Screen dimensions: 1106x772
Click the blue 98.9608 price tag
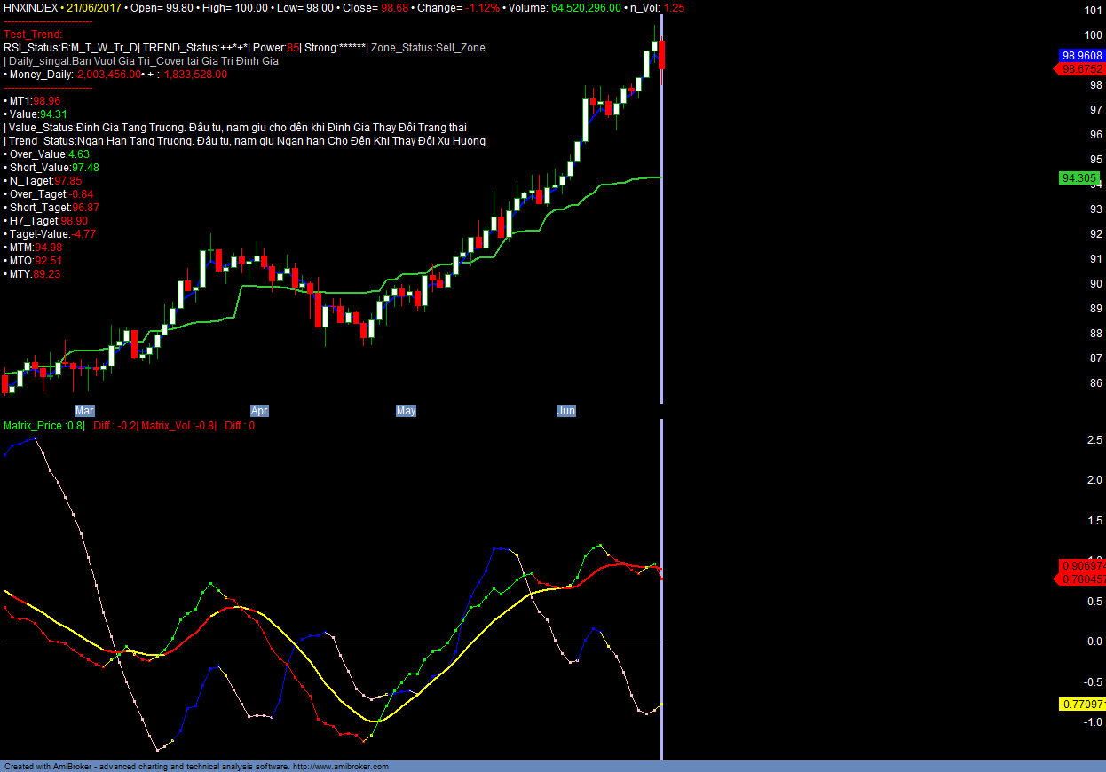click(1082, 55)
